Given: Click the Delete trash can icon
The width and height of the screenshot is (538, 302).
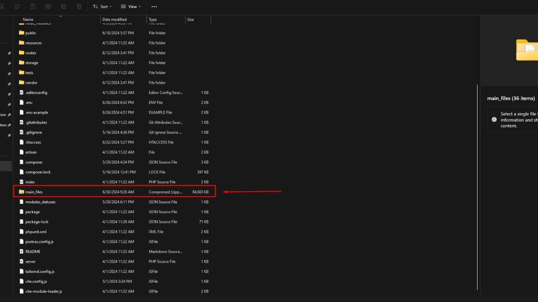Looking at the screenshot, I should coord(79,7).
